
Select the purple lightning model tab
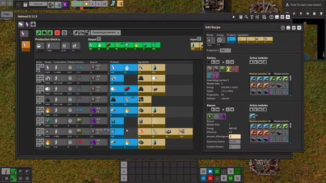[x=27, y=24]
